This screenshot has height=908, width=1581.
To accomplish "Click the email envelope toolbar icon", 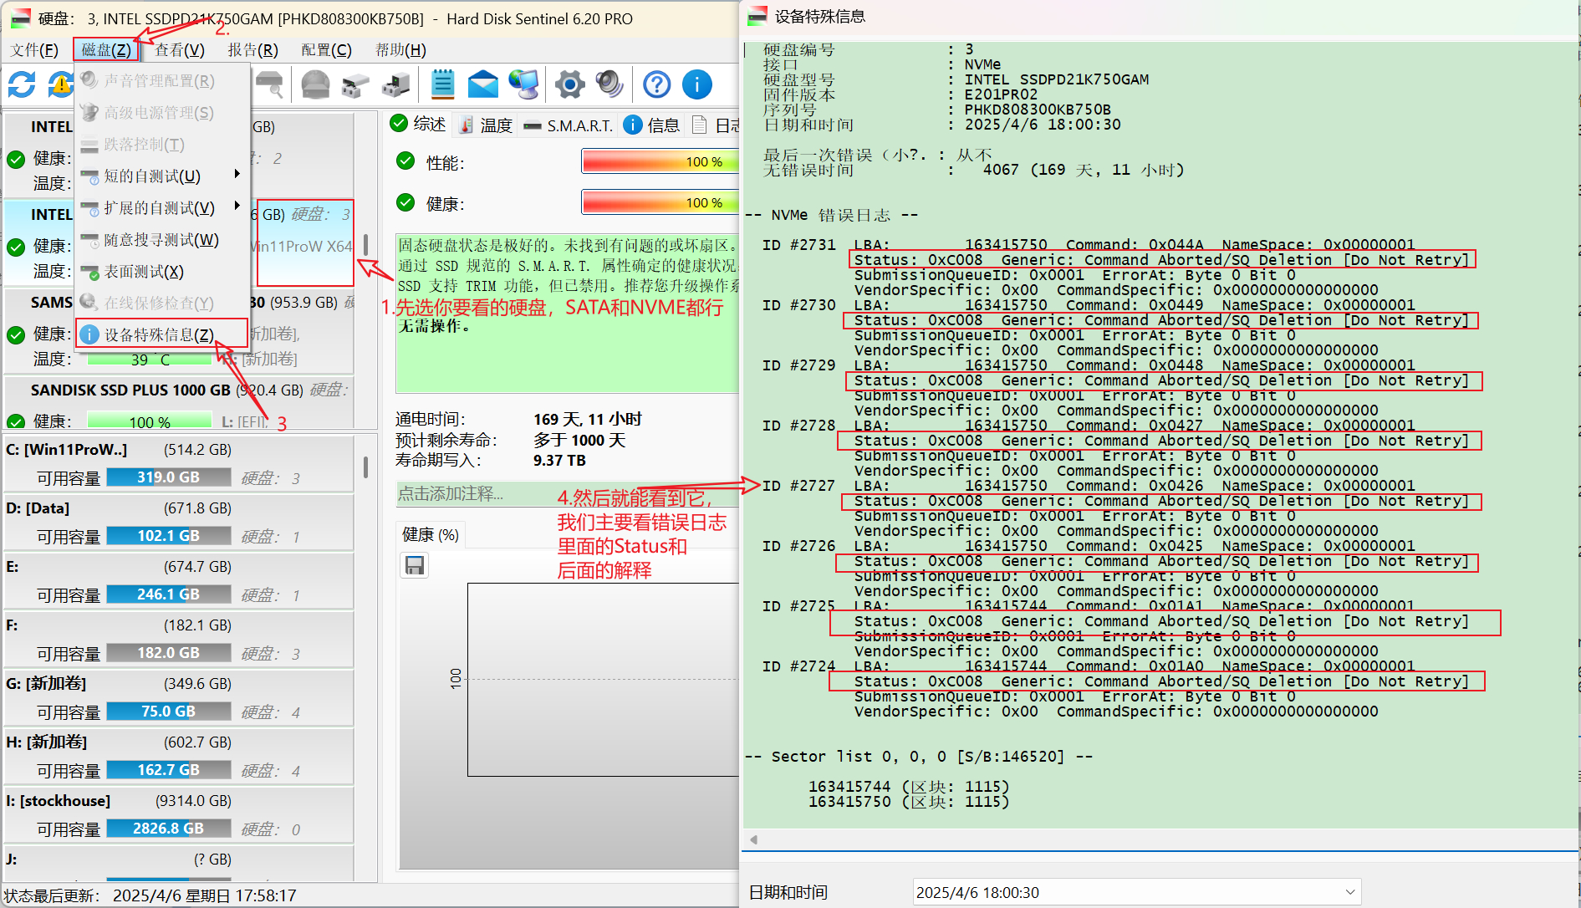I will [482, 84].
